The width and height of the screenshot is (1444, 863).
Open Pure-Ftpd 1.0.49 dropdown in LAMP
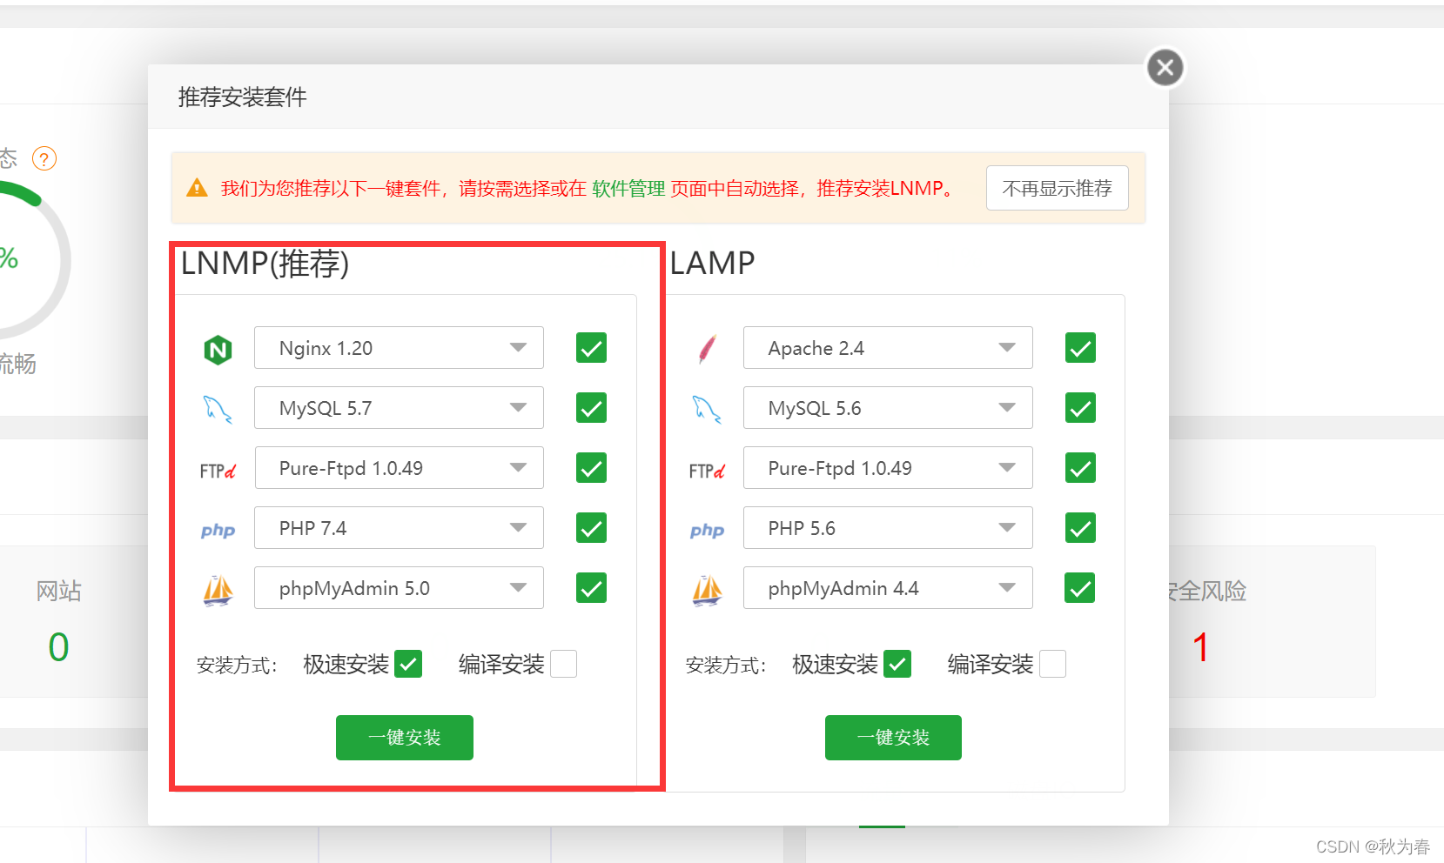tap(888, 468)
